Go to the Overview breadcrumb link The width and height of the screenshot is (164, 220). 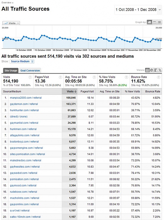click(x=6, y=3)
